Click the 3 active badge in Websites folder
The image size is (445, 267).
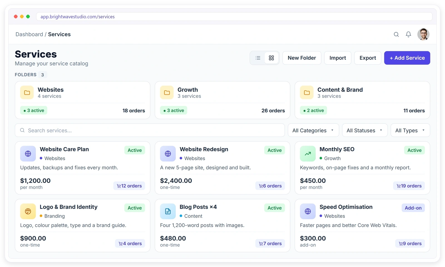pyautogui.click(x=34, y=110)
